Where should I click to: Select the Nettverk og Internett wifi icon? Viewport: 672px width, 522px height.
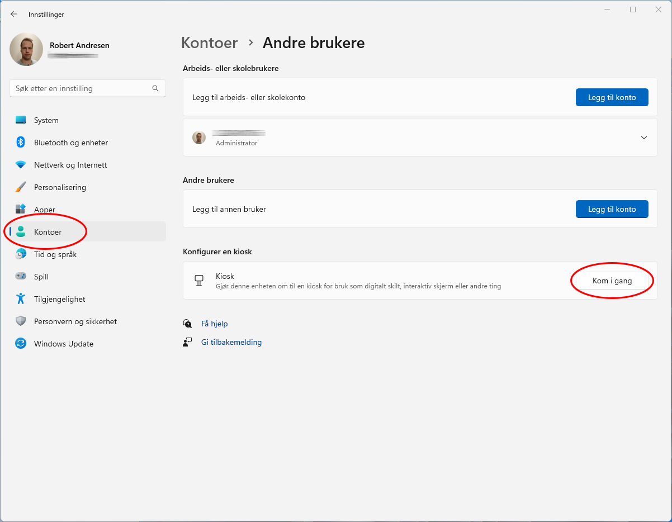21,165
